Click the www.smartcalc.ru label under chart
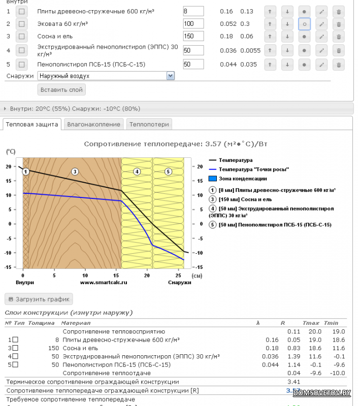The image size is (358, 406). (x=104, y=282)
